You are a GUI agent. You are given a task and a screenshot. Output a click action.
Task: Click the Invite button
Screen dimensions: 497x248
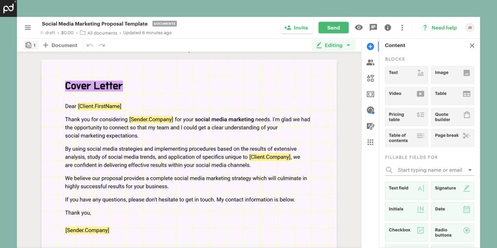[x=297, y=28]
